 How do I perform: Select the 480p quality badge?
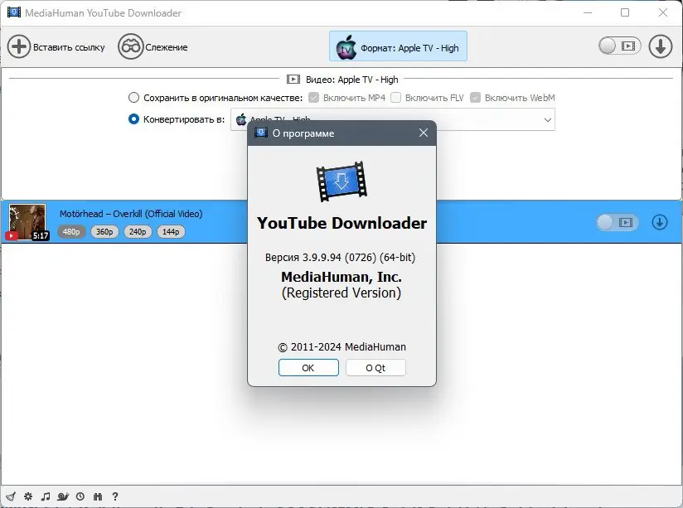[71, 232]
